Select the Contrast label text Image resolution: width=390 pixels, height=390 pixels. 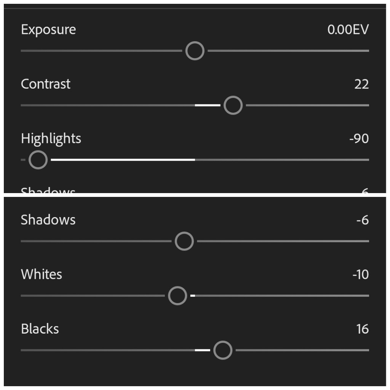tap(46, 84)
